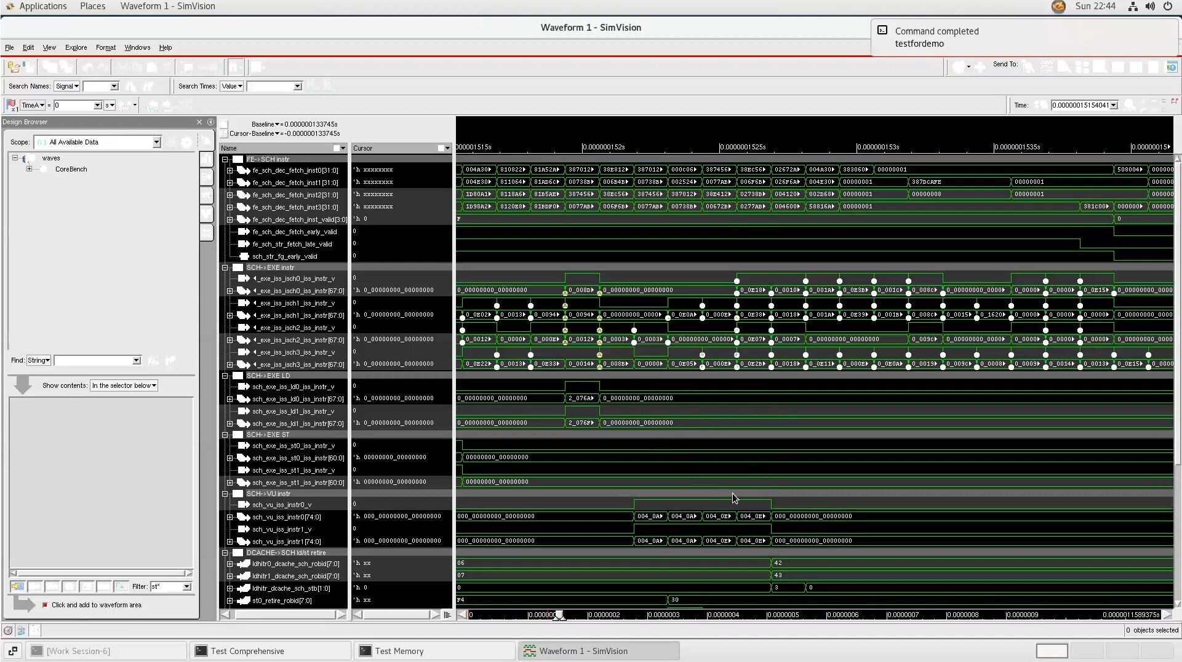
Task: Close the Design Browser panel
Action: tap(199, 122)
